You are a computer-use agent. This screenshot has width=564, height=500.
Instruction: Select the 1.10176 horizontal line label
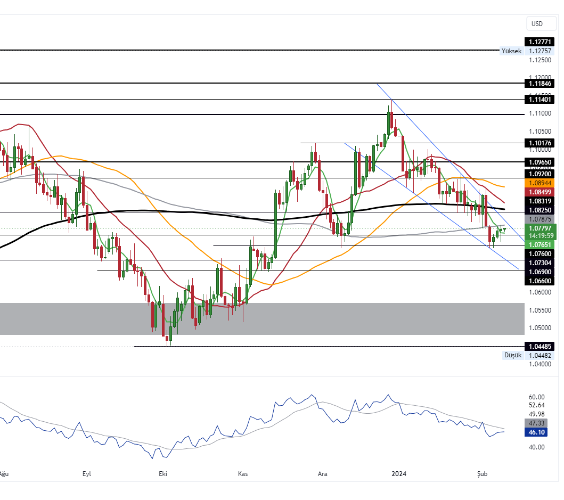[x=540, y=143]
